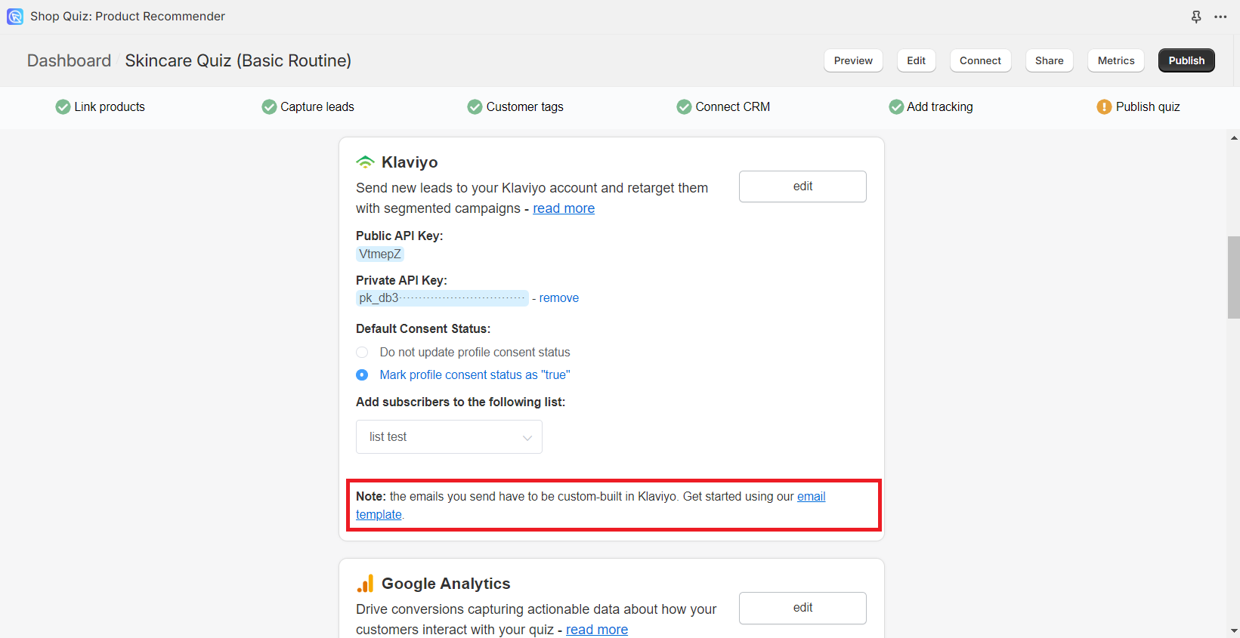The width and height of the screenshot is (1240, 638).
Task: Pin the app using the pin icon
Action: [1196, 17]
